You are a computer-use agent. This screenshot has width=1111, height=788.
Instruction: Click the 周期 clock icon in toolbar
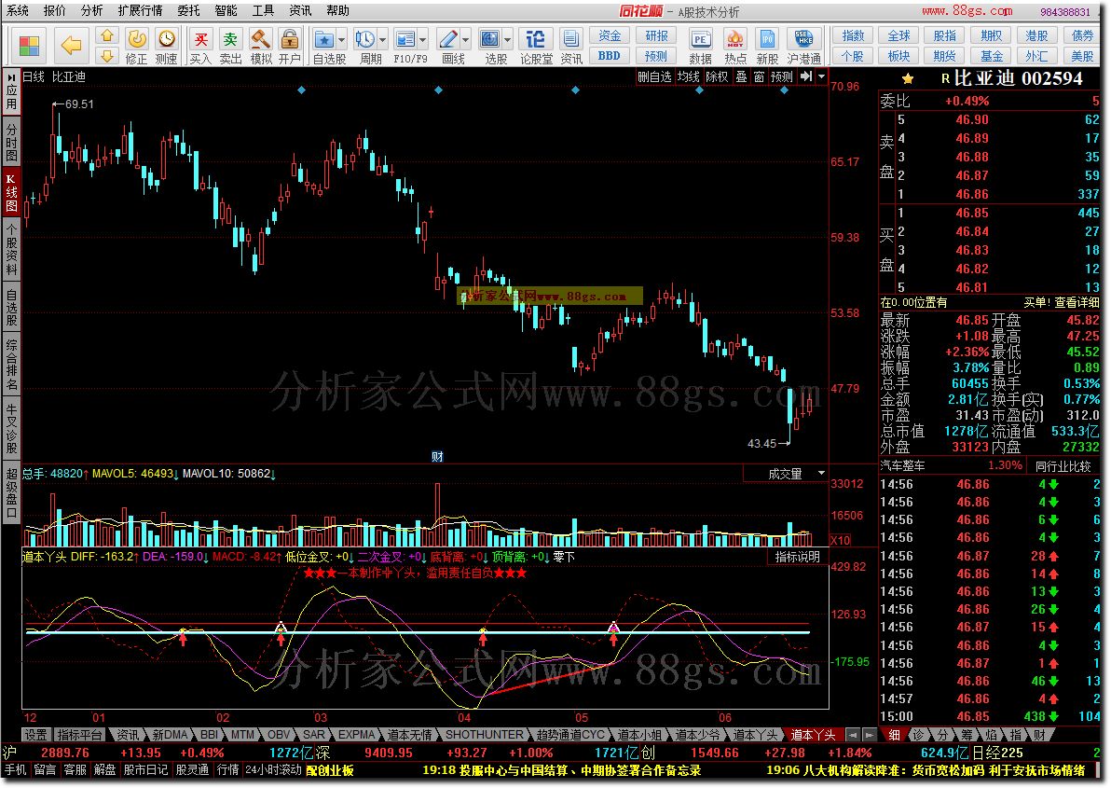[365, 39]
